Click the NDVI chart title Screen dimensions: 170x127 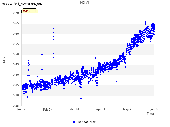tap(84, 3)
